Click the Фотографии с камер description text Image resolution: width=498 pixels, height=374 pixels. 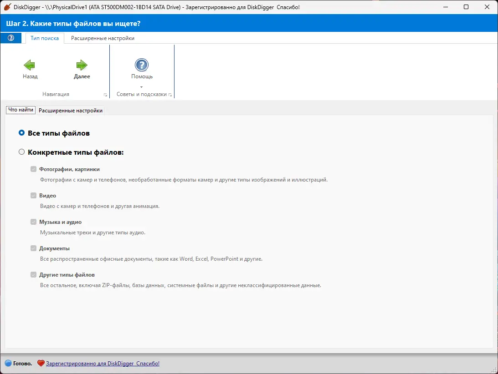click(x=184, y=180)
